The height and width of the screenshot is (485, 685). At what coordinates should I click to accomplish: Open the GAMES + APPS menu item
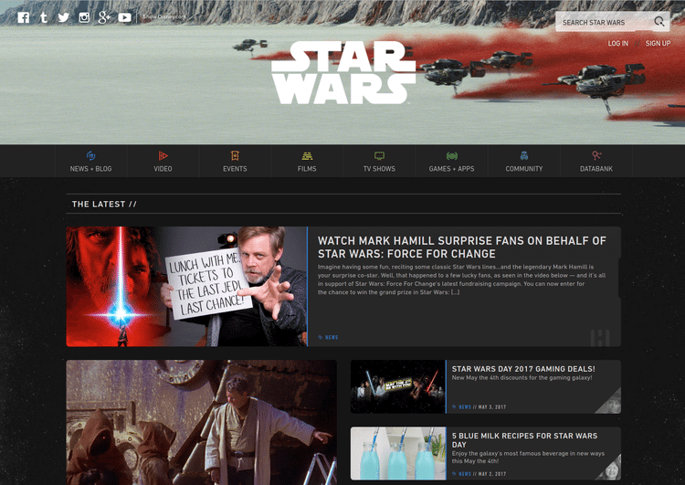[x=452, y=169]
